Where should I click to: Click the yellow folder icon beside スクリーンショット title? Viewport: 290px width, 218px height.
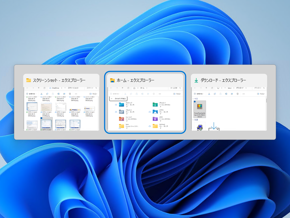pos(29,80)
